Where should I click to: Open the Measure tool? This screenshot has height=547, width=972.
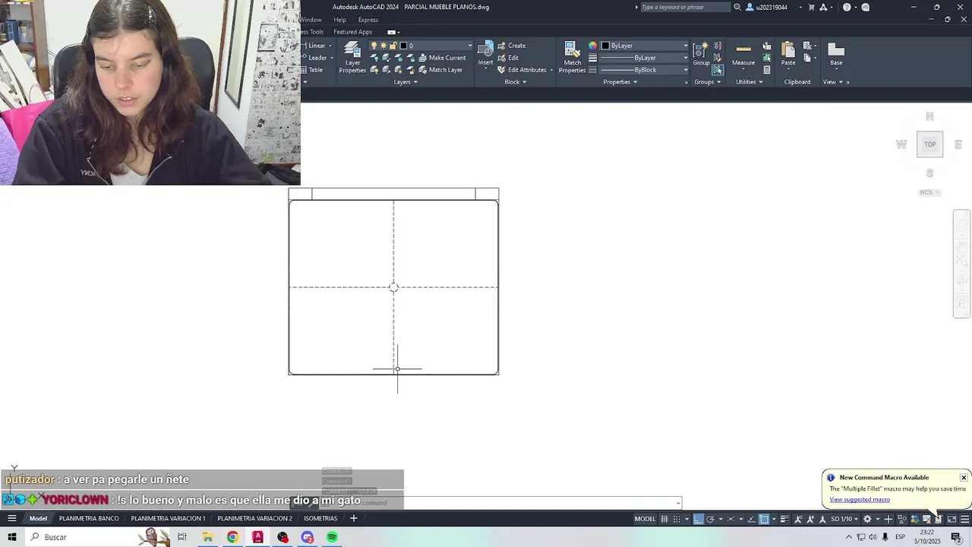pyautogui.click(x=743, y=53)
